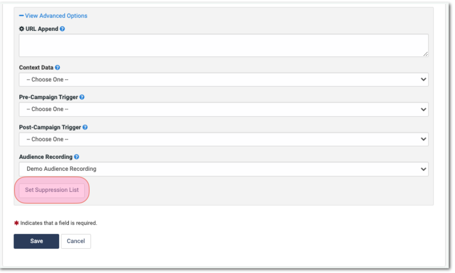Image resolution: width=455 pixels, height=273 pixels.
Task: Click the chevron arrow of Context Data select
Action: pyautogui.click(x=424, y=80)
